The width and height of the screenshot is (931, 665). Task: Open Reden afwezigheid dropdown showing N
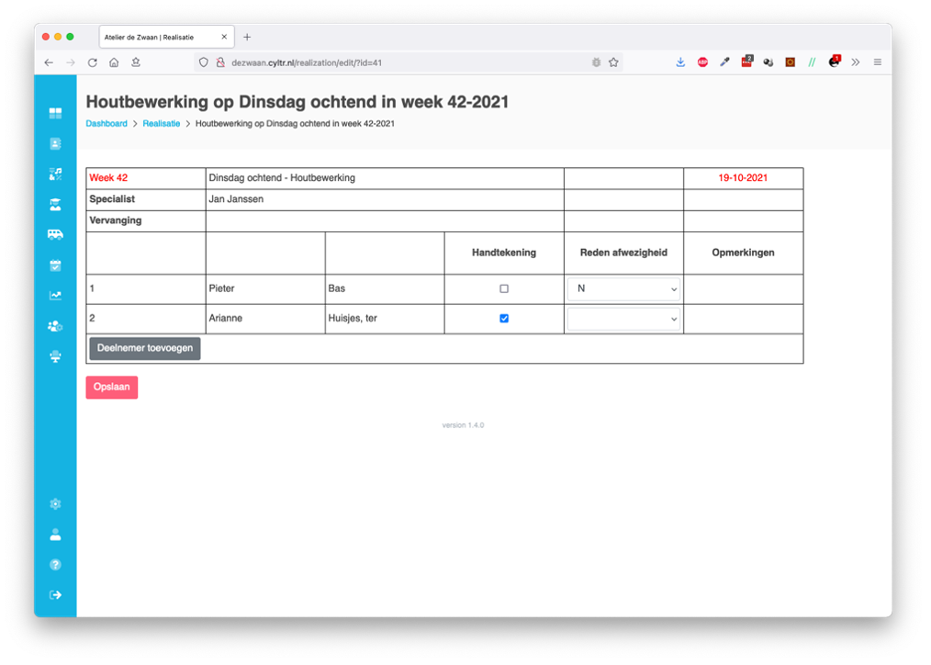(x=623, y=288)
